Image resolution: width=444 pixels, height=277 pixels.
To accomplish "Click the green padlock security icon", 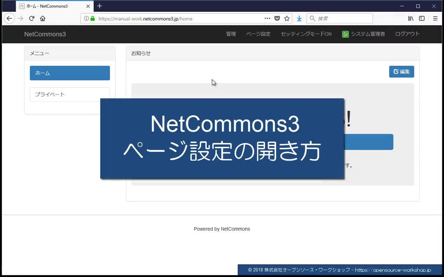I will pos(93,19).
